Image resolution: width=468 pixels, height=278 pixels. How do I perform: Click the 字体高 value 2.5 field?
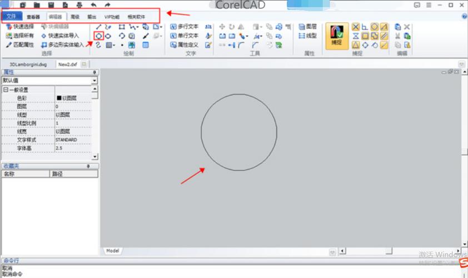click(x=73, y=148)
